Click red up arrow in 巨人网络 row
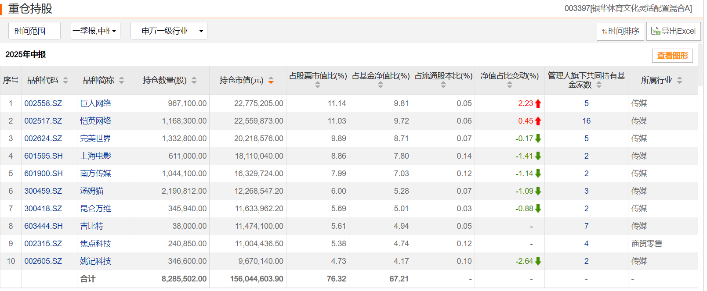 538,103
